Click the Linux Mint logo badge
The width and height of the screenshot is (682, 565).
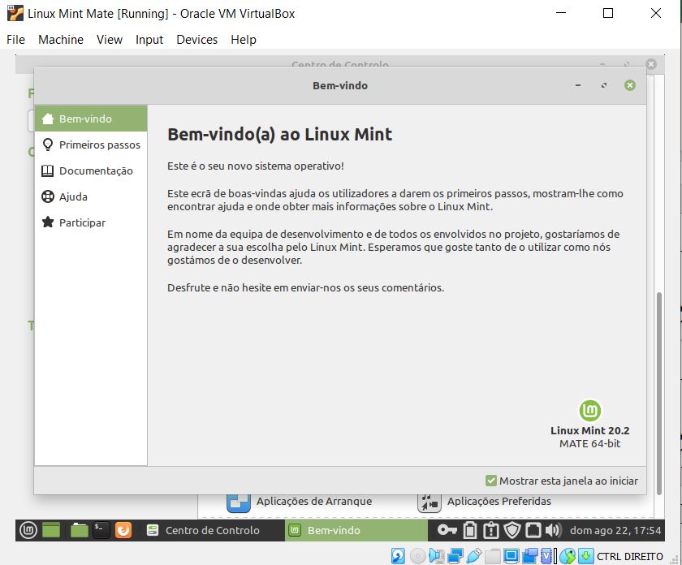tap(589, 412)
